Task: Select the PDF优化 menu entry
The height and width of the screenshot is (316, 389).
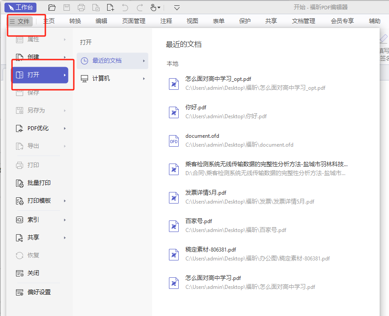Action: [40, 128]
